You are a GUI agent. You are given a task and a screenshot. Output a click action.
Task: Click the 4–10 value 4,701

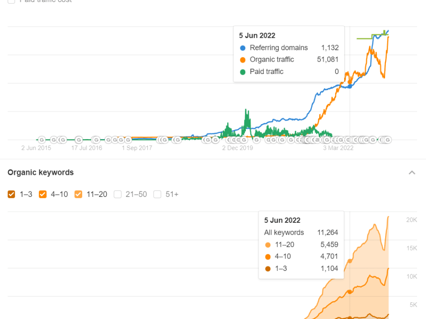329,256
